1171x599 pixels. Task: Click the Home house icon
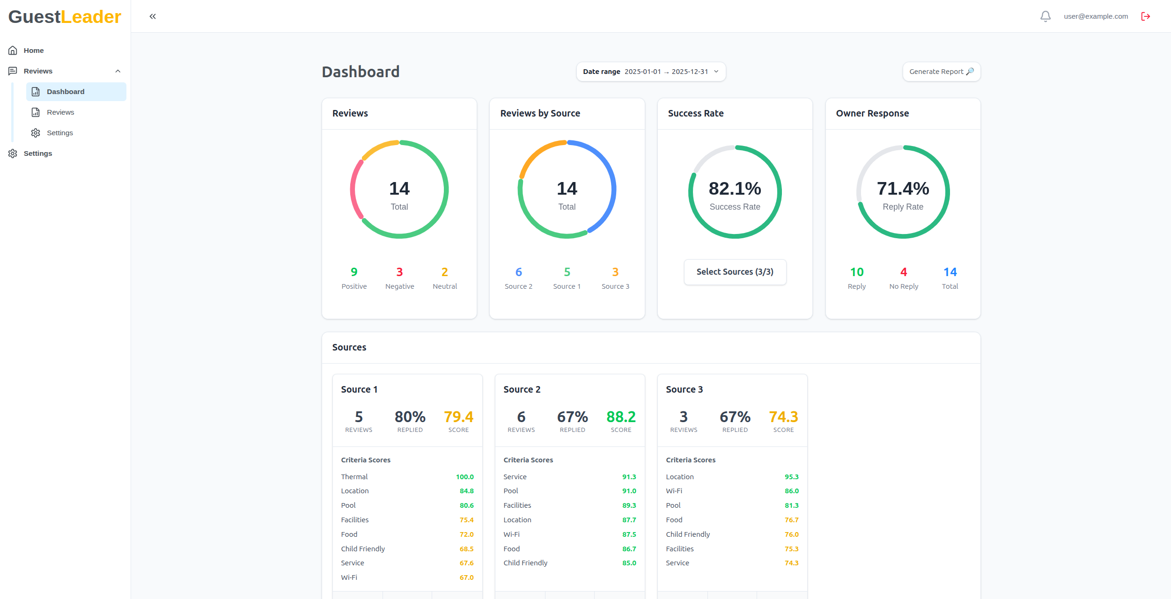13,50
